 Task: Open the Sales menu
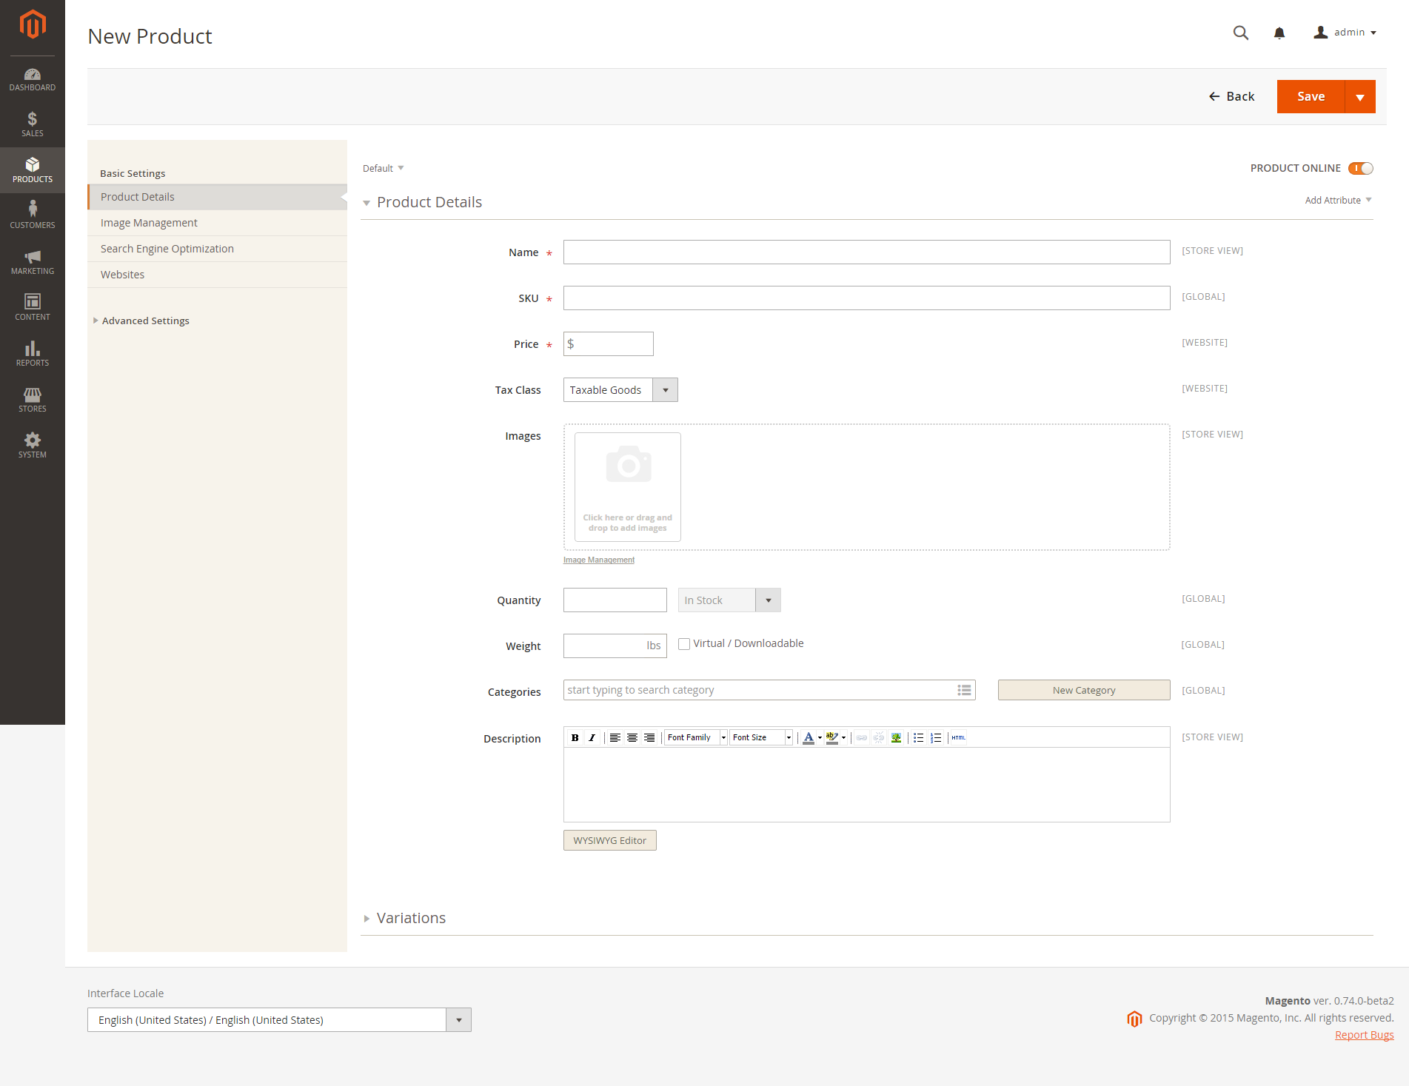click(33, 124)
